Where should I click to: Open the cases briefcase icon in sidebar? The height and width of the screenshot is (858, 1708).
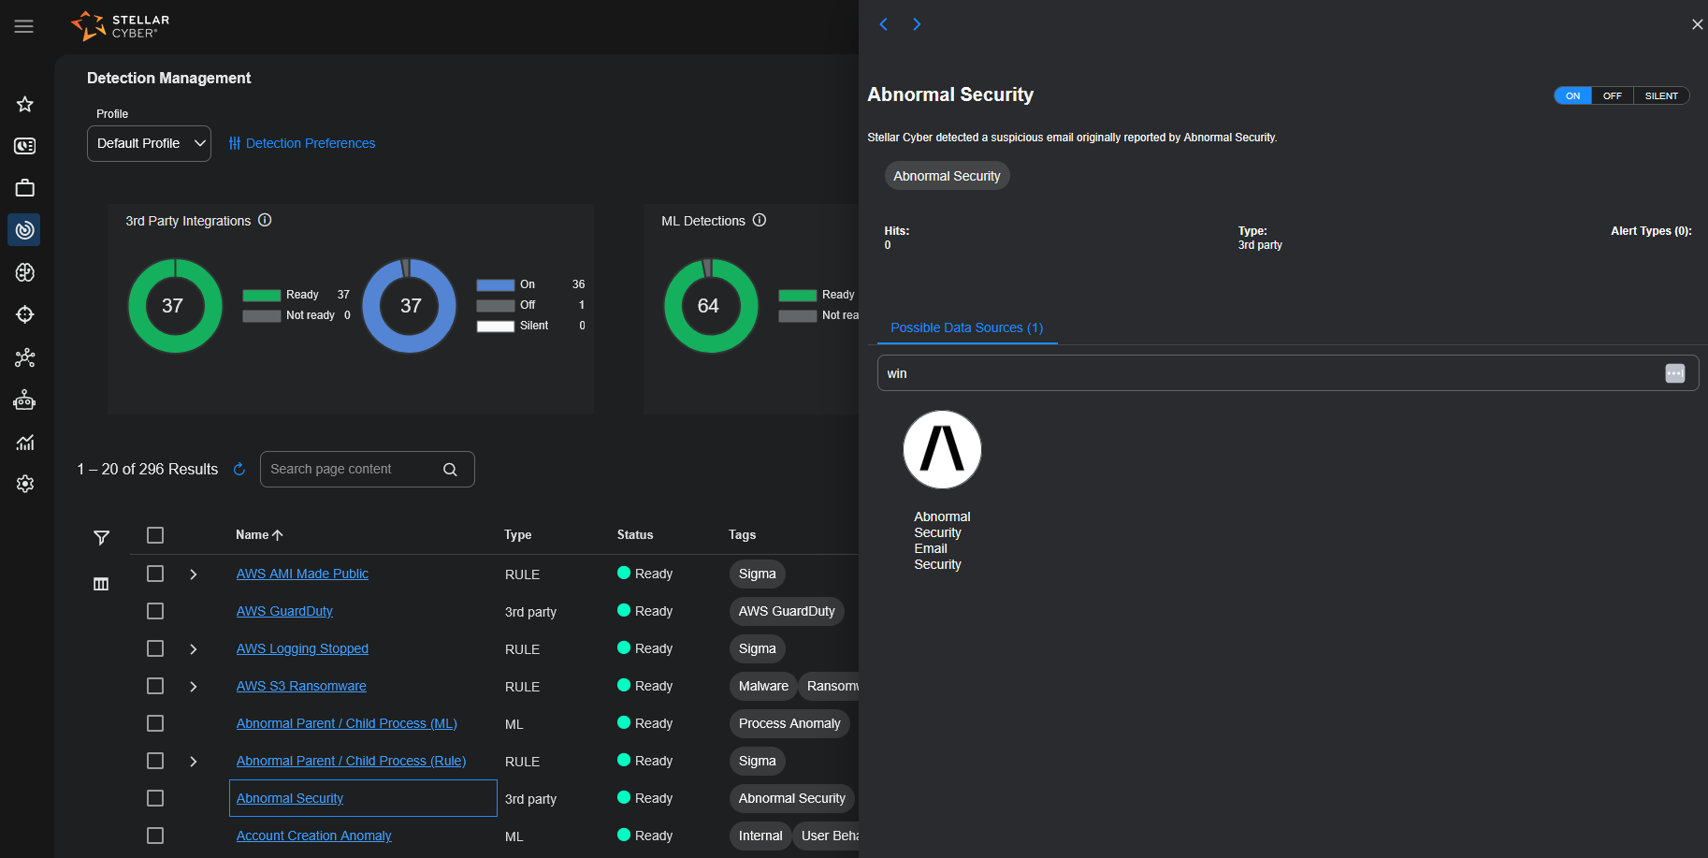coord(25,188)
